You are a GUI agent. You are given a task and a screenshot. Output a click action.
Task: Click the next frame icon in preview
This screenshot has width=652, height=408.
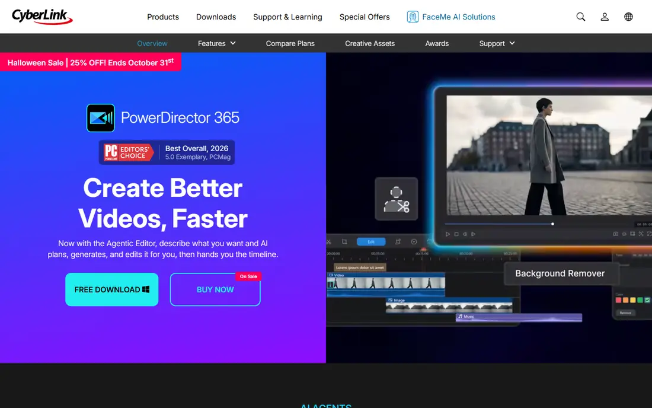coord(473,234)
